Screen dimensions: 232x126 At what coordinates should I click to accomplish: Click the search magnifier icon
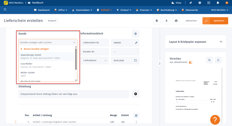[5, 10]
